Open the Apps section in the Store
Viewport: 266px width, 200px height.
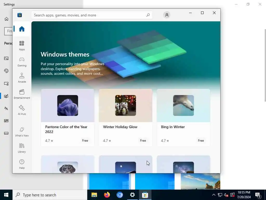[22, 46]
